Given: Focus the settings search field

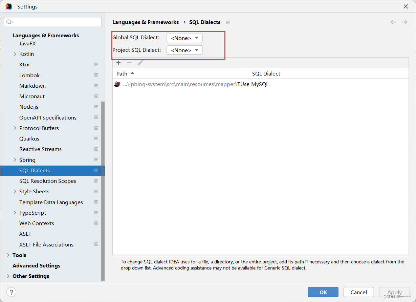Looking at the screenshot, I should point(53,22).
